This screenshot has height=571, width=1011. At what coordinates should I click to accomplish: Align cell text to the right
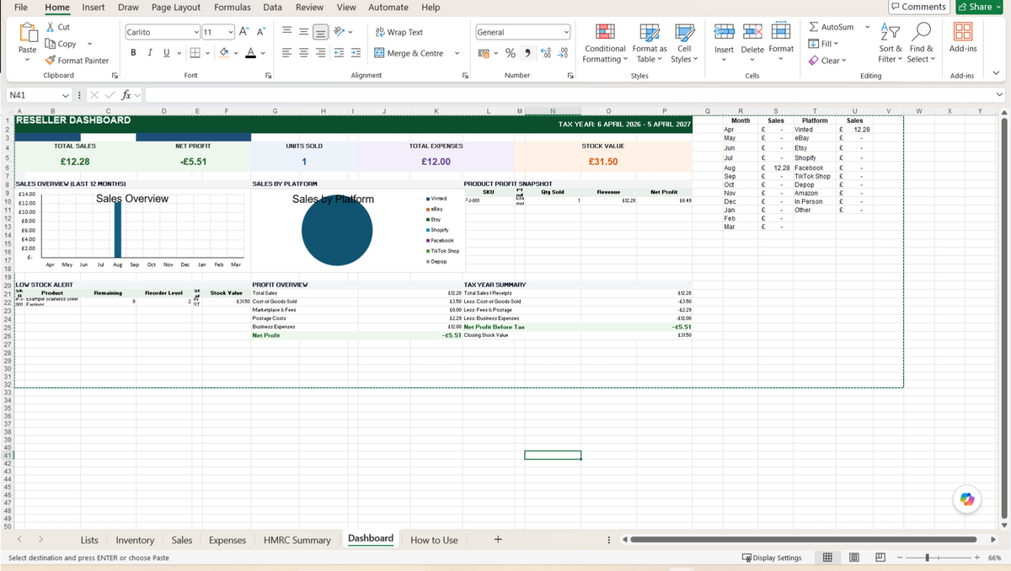point(321,53)
